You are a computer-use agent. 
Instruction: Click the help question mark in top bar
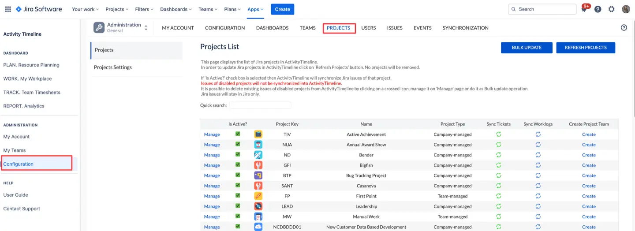coord(598,9)
